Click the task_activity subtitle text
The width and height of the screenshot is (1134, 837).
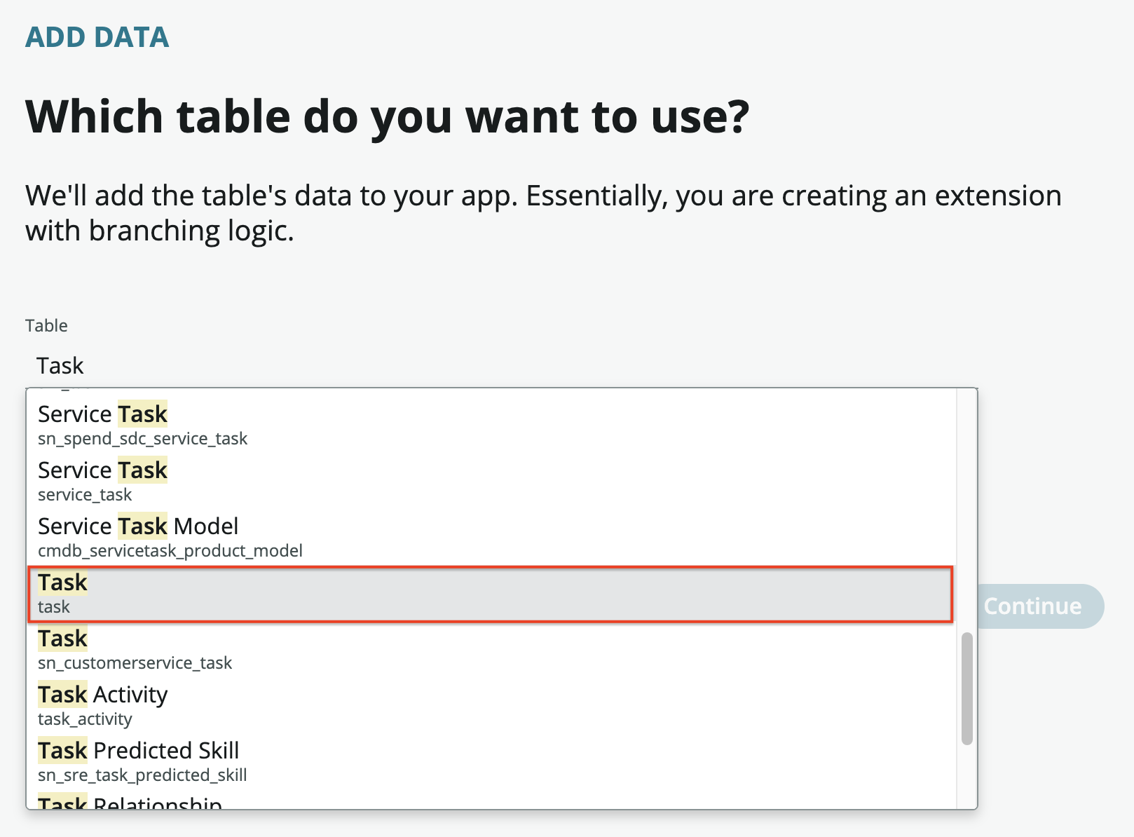coord(85,719)
